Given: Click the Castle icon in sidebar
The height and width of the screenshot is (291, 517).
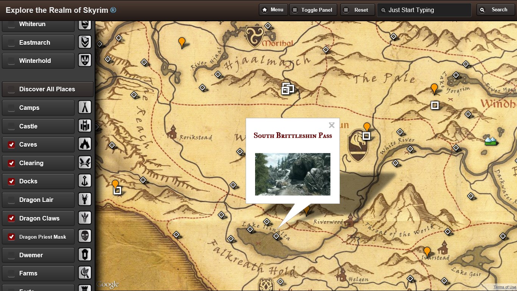Looking at the screenshot, I should (85, 126).
